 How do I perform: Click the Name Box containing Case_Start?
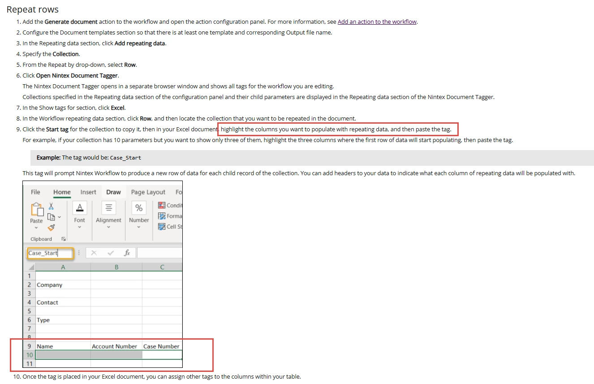tap(50, 253)
